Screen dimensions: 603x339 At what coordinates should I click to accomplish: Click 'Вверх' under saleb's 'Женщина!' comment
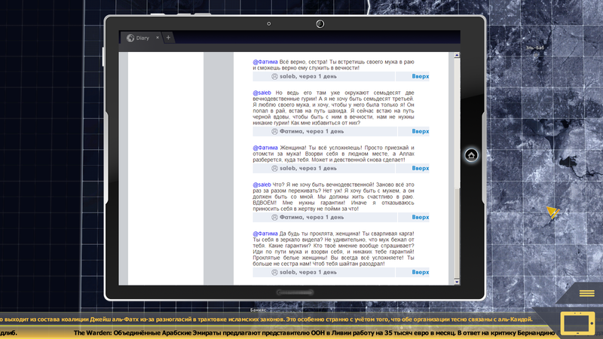pos(421,168)
